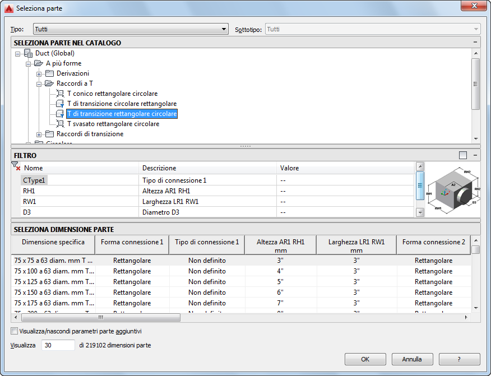Select the D3 filter row name
491x376 pixels.
[x=26, y=212]
